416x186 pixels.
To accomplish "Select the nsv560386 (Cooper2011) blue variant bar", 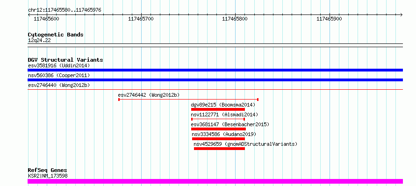I will pyautogui.click(x=215, y=80).
